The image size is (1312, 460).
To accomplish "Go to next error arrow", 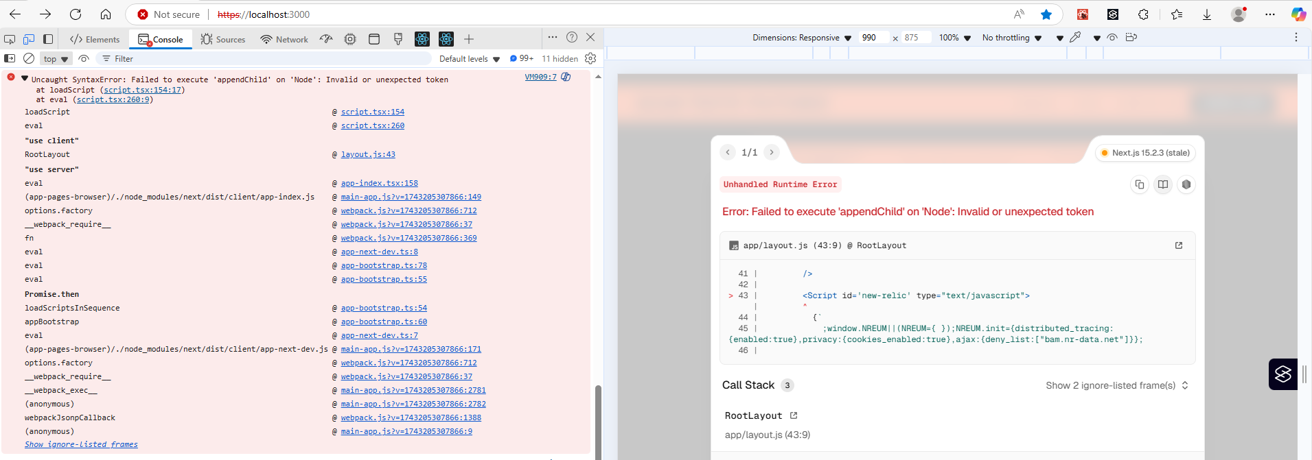I will point(772,152).
